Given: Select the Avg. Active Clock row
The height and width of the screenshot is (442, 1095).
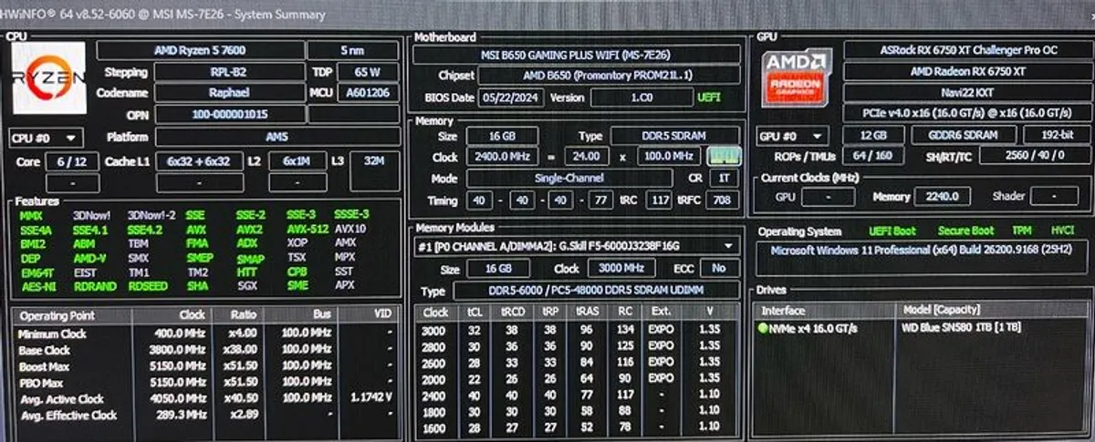Looking at the screenshot, I should [x=206, y=399].
